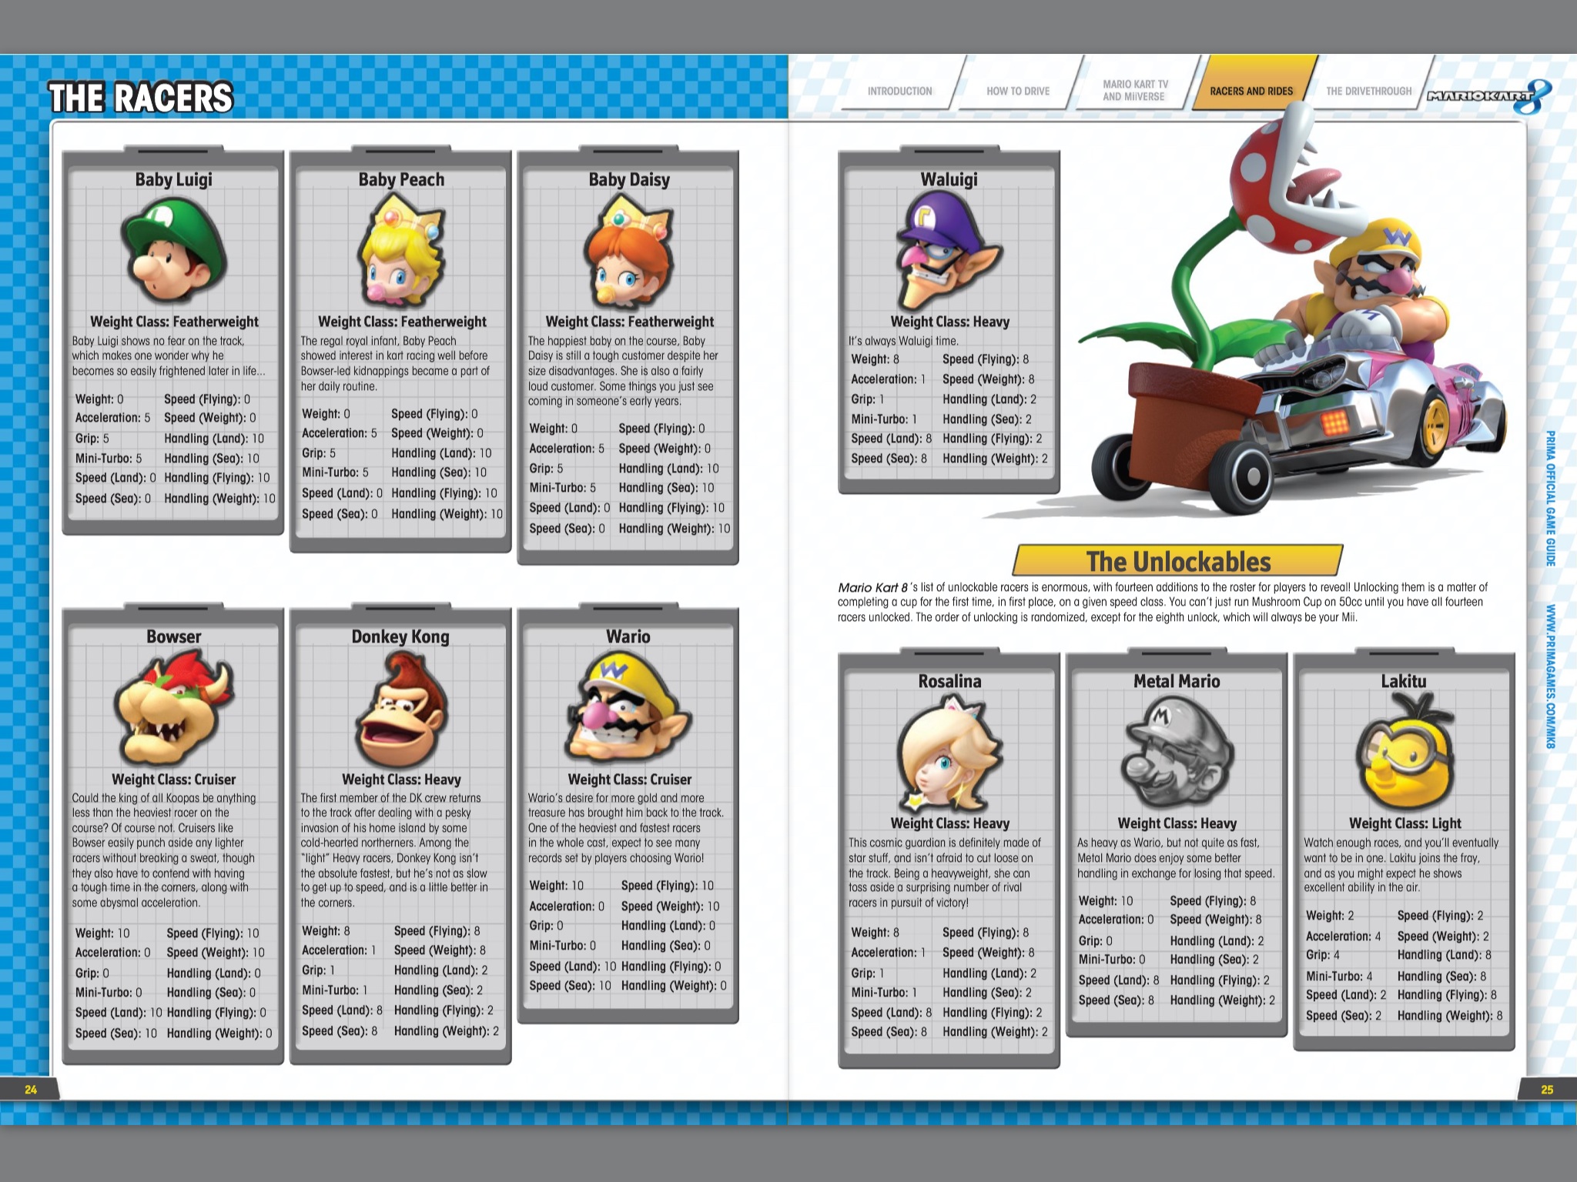The height and width of the screenshot is (1182, 1577).
Task: Select the Rosalina portrait icon
Action: tap(949, 753)
